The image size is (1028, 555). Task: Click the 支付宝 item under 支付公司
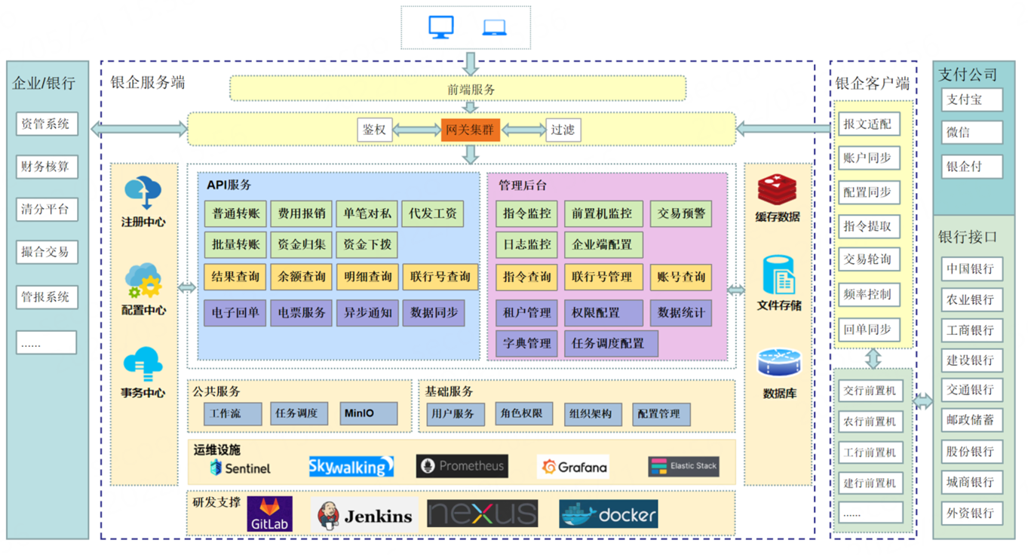pos(971,100)
